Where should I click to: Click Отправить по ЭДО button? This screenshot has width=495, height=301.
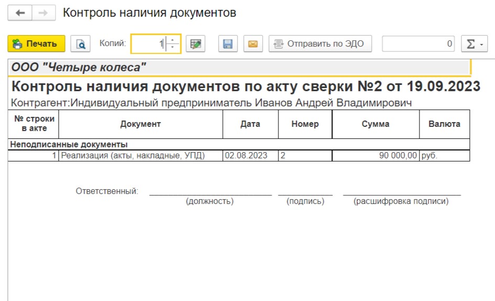320,44
